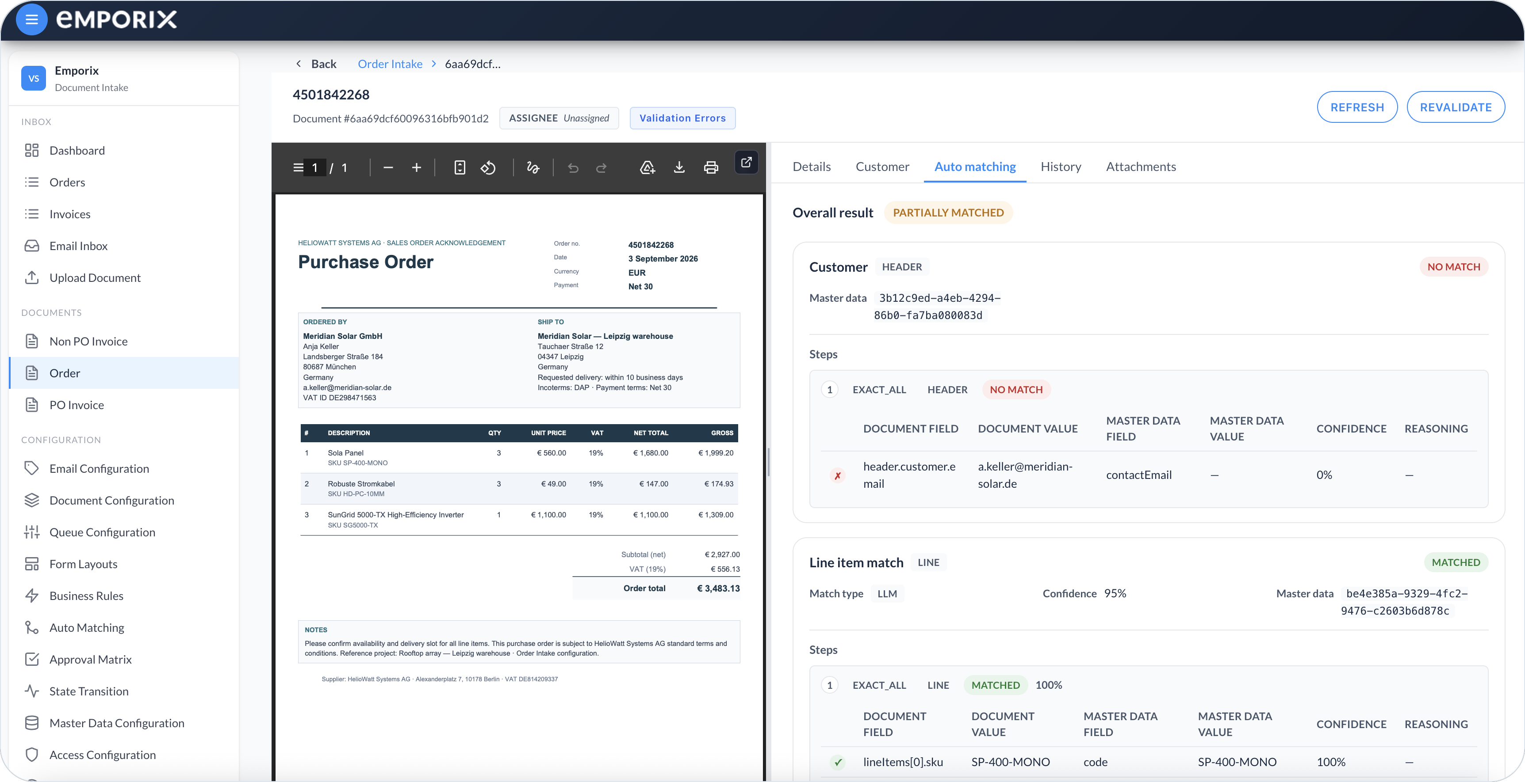The image size is (1525, 782).
Task: Open Orders in the sidebar
Action: [124, 182]
